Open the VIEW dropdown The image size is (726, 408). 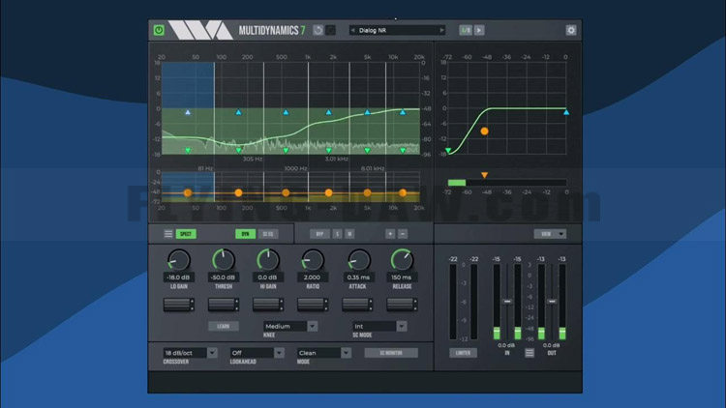click(x=550, y=234)
